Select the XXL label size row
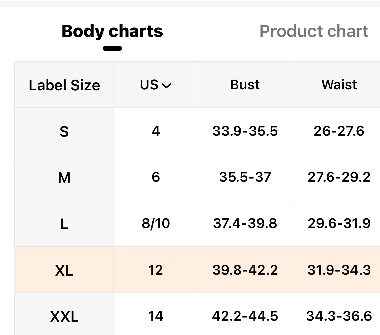The width and height of the screenshot is (380, 335). (64, 316)
